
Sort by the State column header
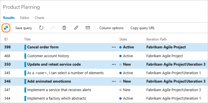(x=123, y=39)
